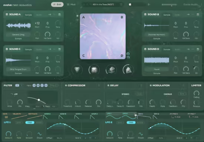Select the KEYS modulation source tab
204x142 pixels.
click(5, 116)
